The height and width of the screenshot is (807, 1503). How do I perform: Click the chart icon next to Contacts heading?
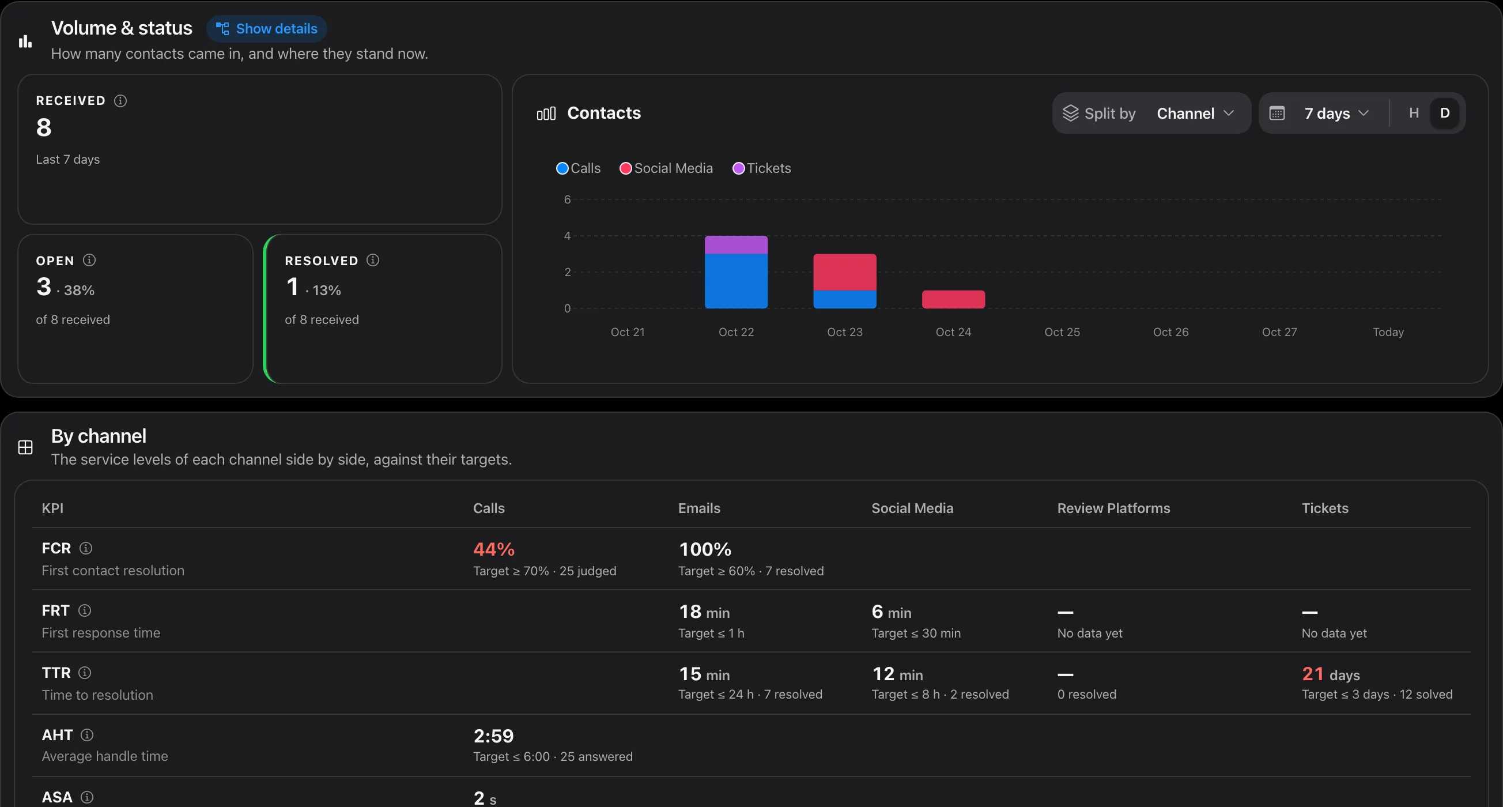[546, 113]
